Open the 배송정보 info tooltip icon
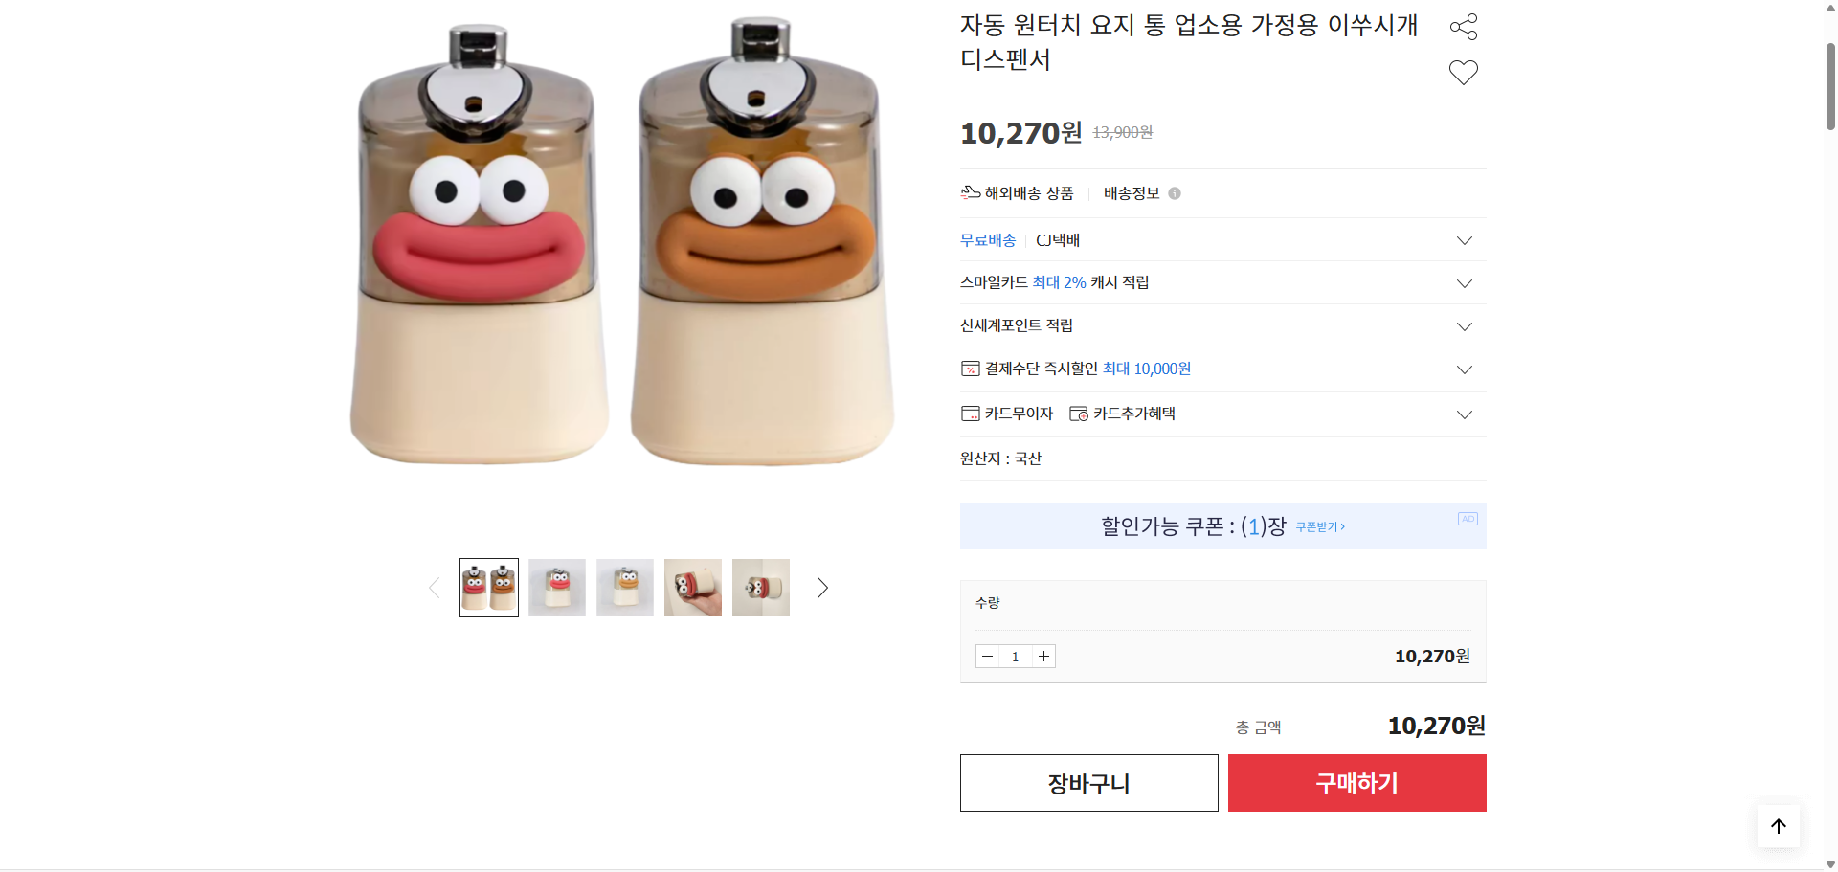 pyautogui.click(x=1176, y=193)
